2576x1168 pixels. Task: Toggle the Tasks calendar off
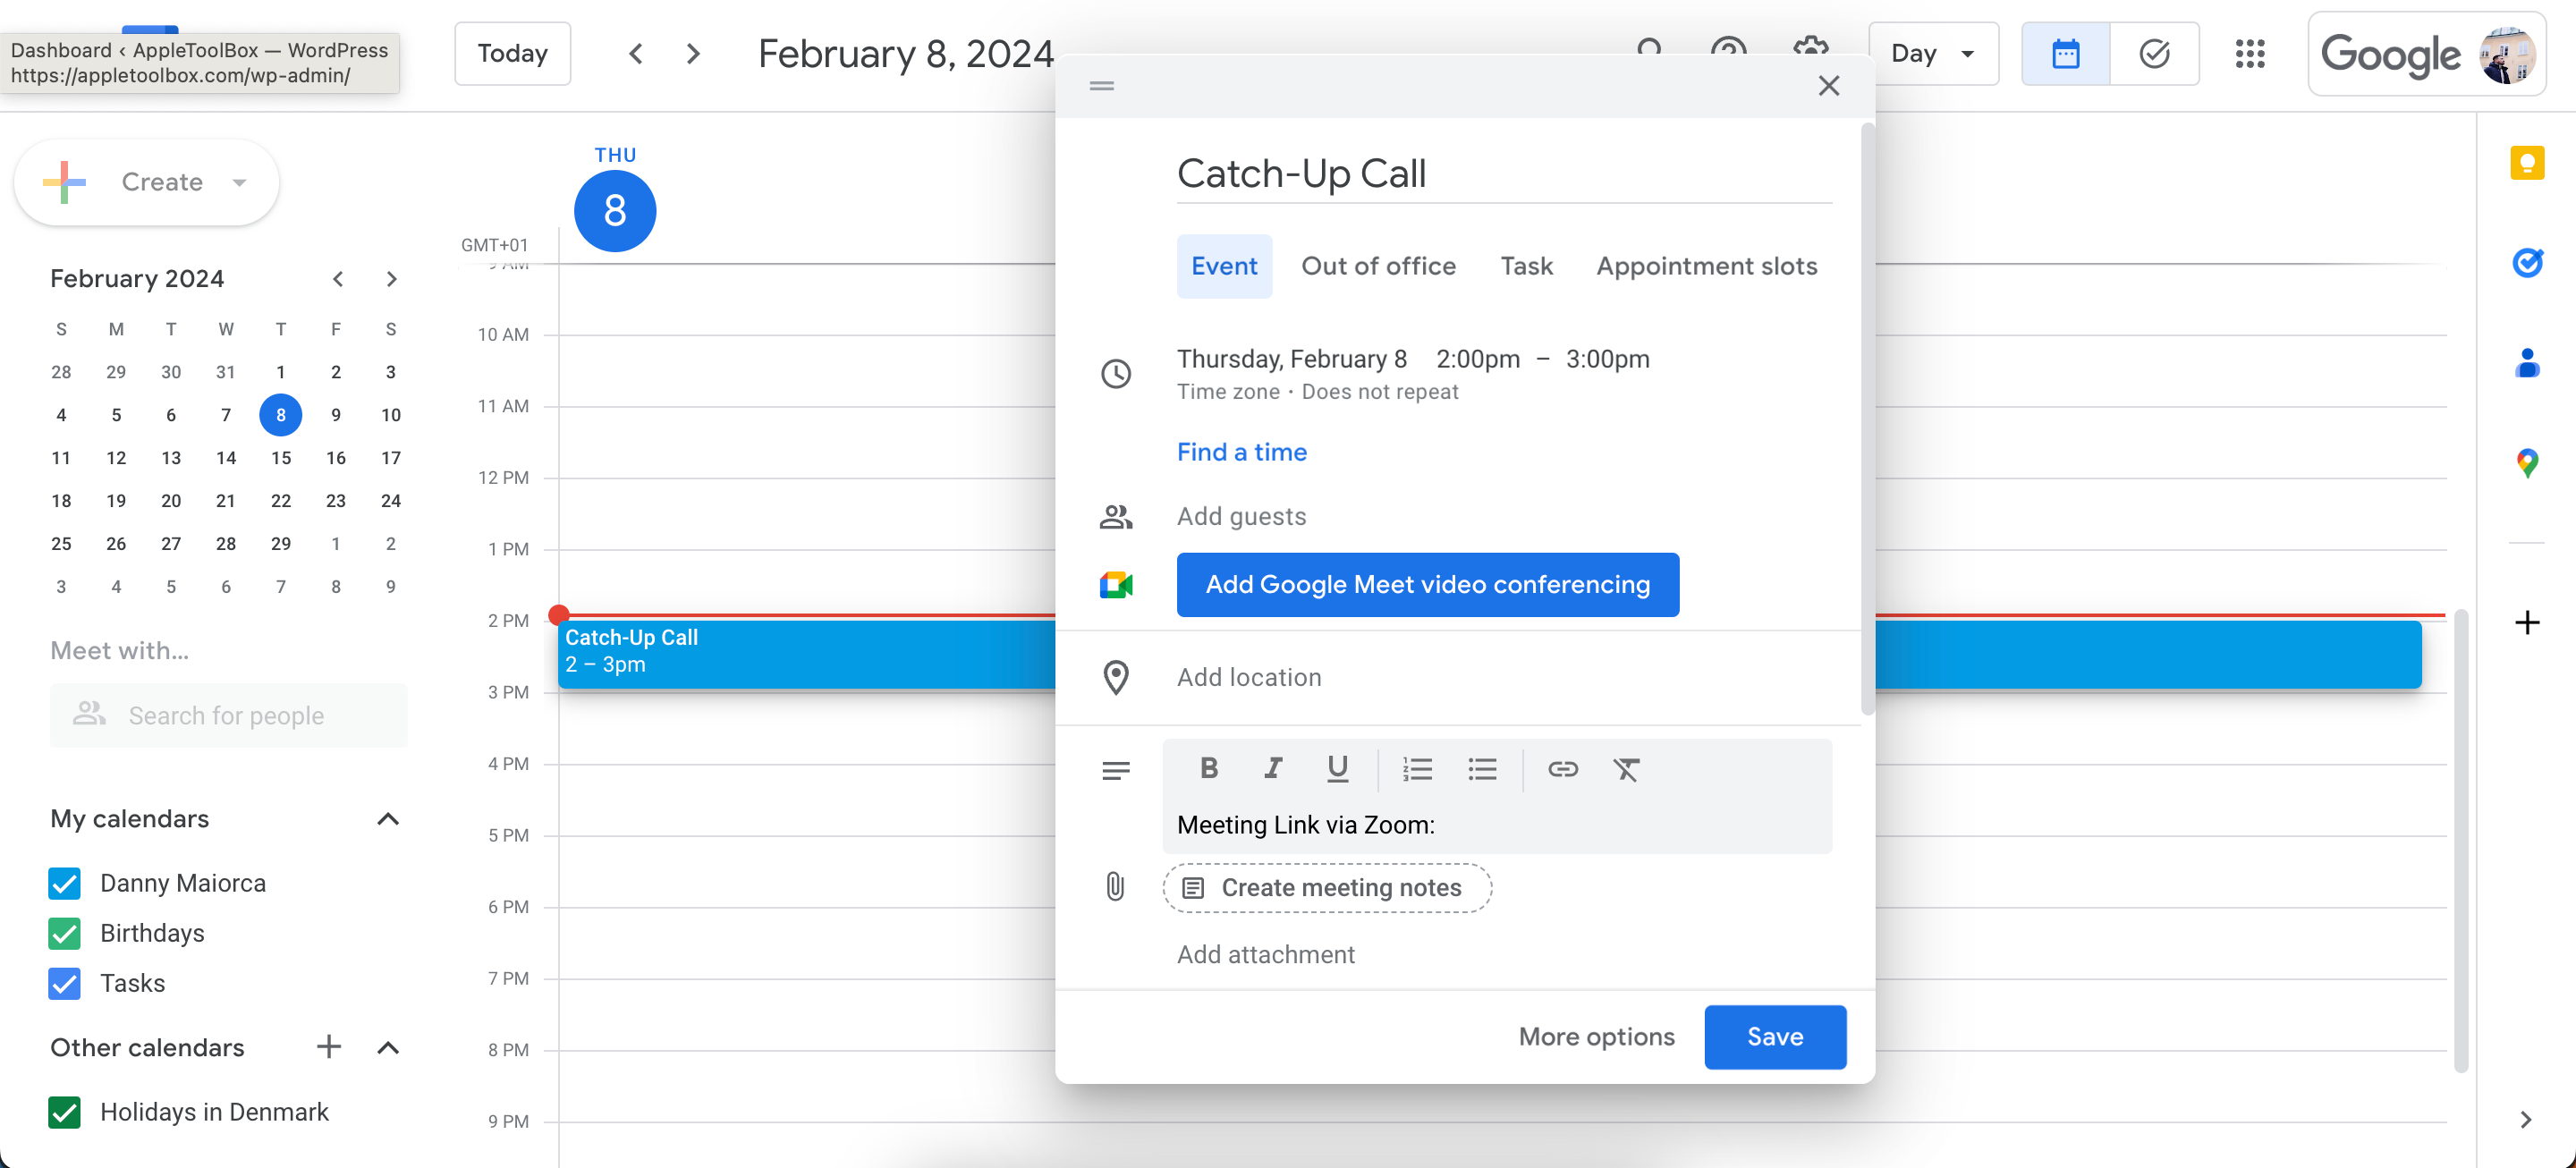pyautogui.click(x=64, y=983)
